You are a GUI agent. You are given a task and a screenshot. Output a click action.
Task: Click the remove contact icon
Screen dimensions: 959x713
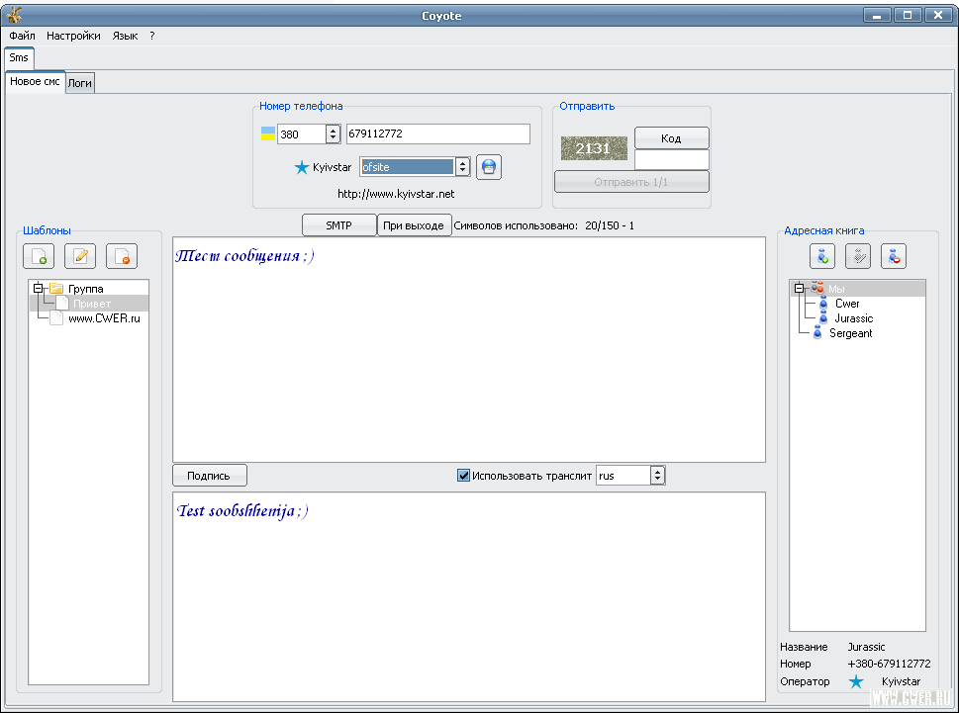pos(894,257)
